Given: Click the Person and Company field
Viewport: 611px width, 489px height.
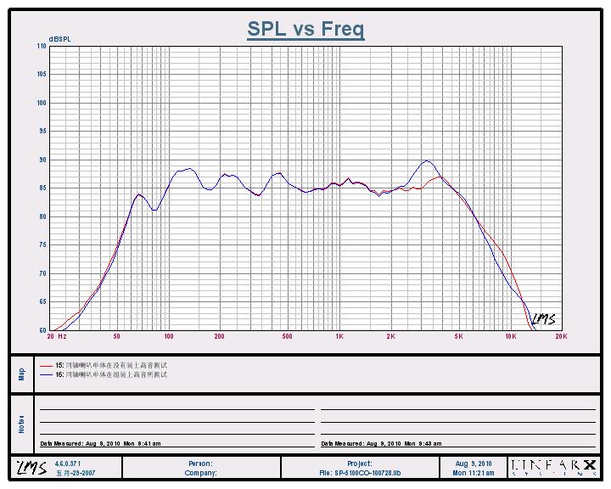Looking at the screenshot, I should (x=200, y=468).
